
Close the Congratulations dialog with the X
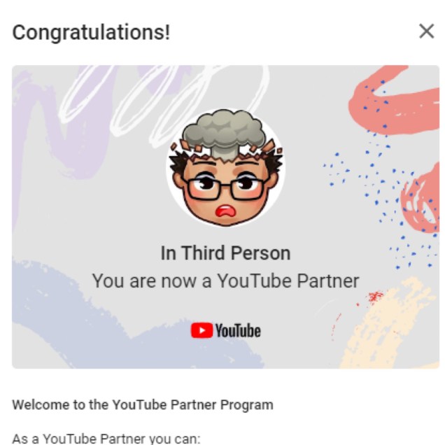click(x=427, y=31)
